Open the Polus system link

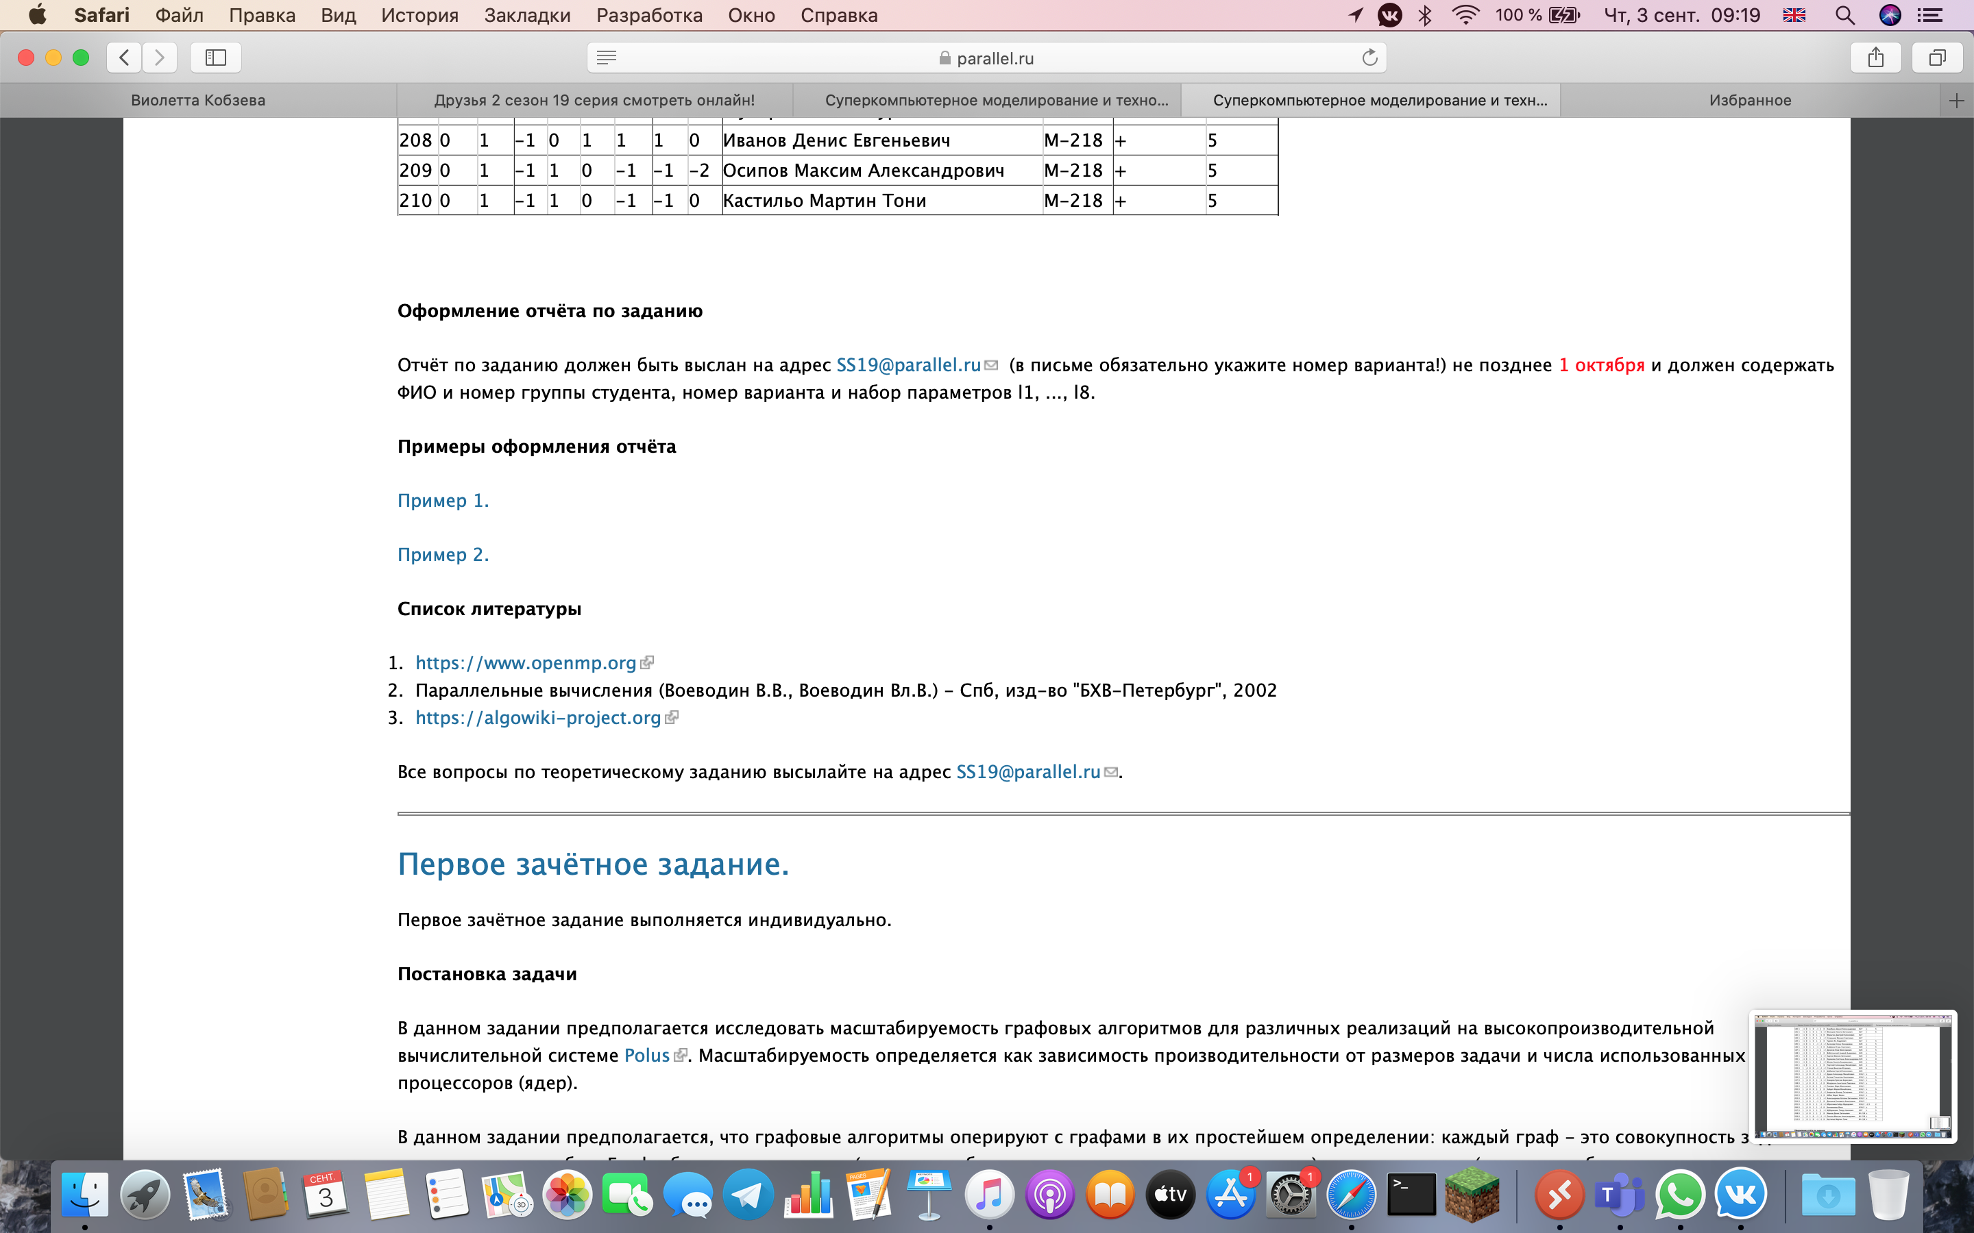pyautogui.click(x=647, y=1055)
